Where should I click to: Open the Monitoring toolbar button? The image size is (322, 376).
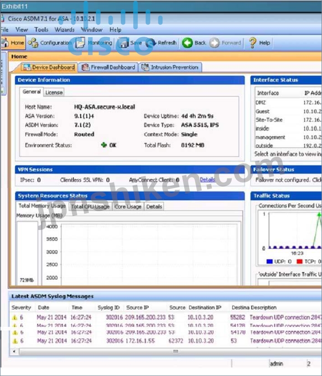tap(94, 43)
